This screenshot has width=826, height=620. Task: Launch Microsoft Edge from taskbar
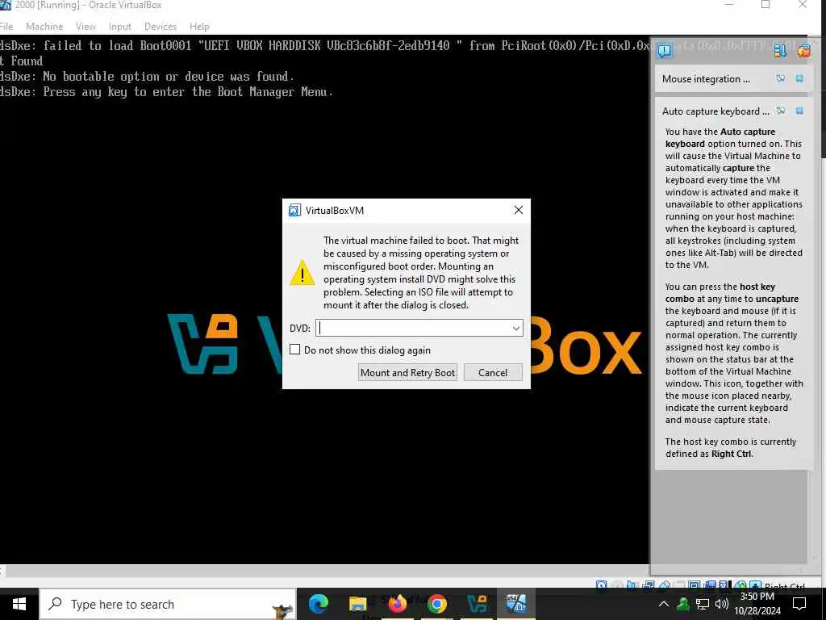(318, 604)
